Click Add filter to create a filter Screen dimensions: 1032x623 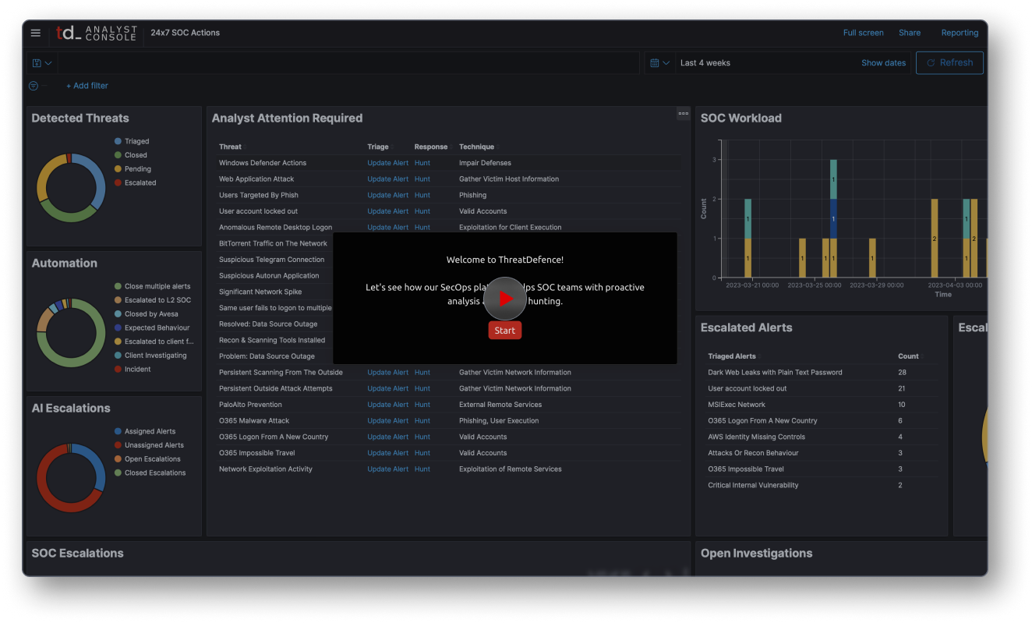coord(87,85)
